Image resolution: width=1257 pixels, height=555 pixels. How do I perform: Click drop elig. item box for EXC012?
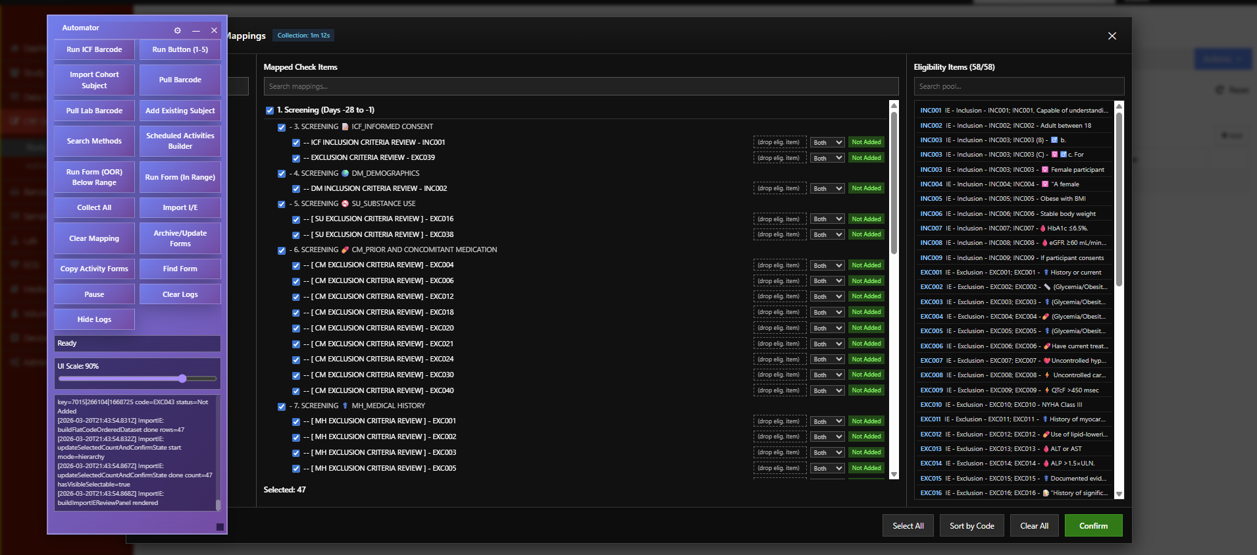click(780, 296)
